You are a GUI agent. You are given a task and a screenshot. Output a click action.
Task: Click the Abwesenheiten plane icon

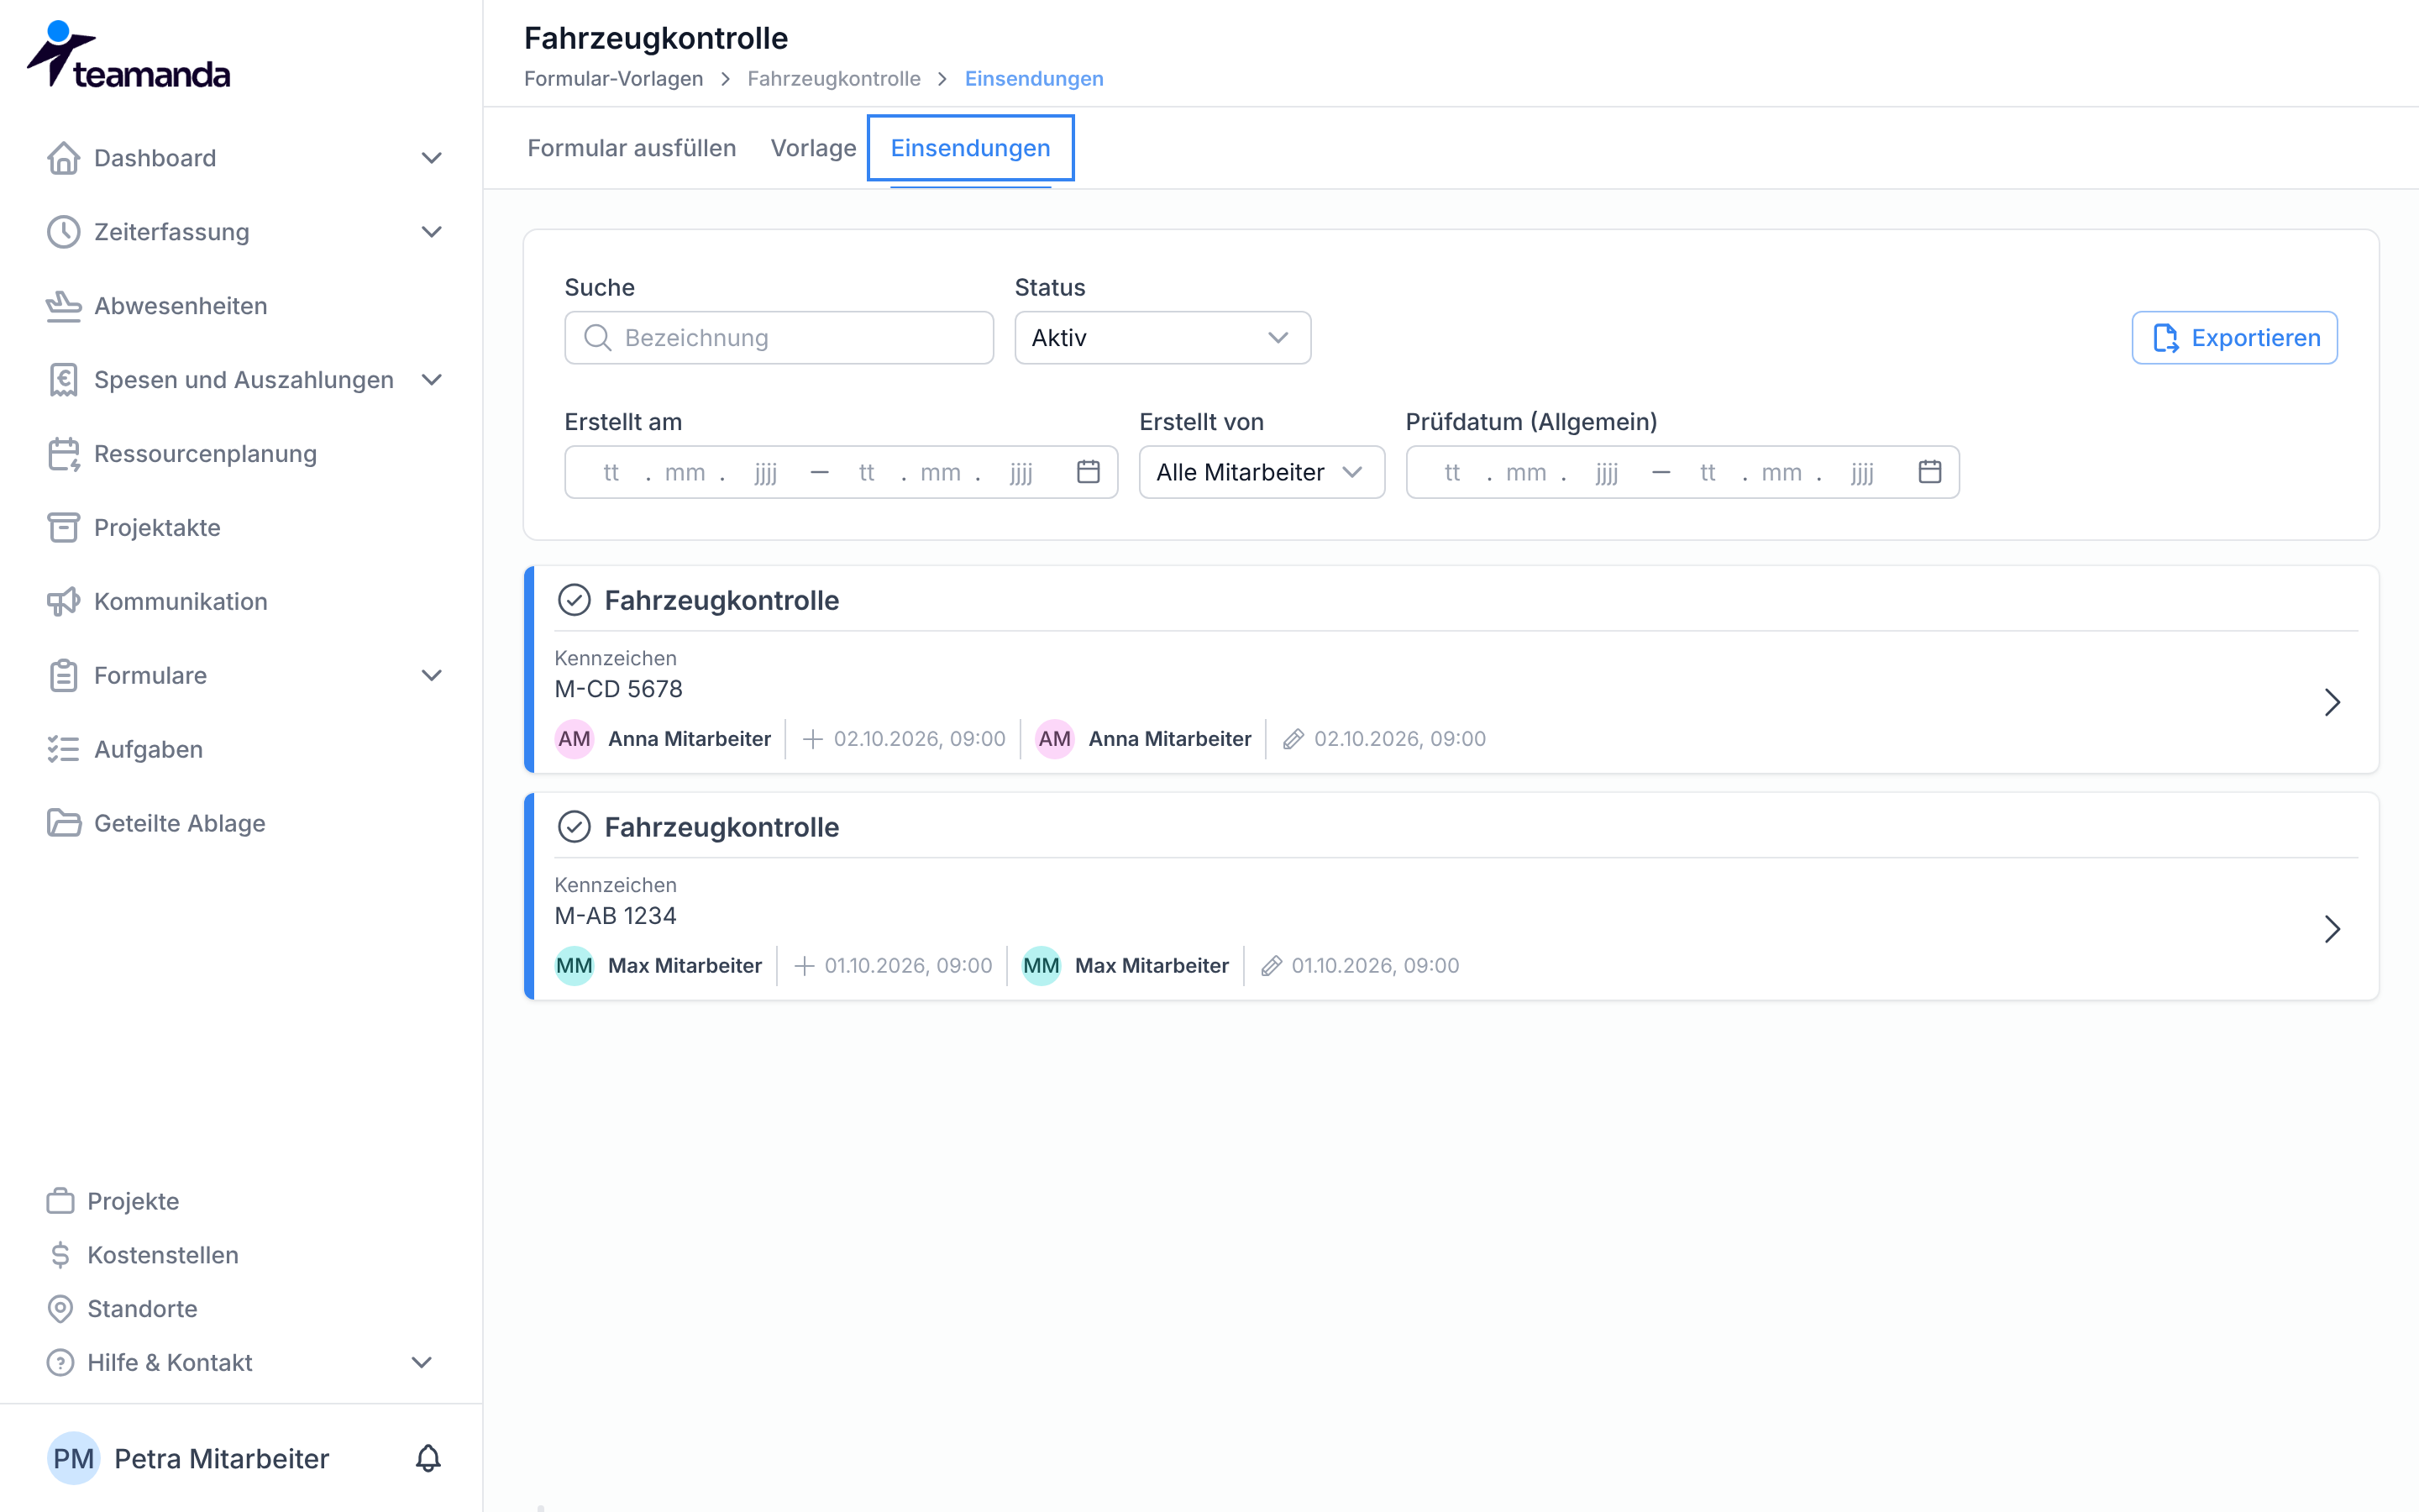pyautogui.click(x=63, y=306)
